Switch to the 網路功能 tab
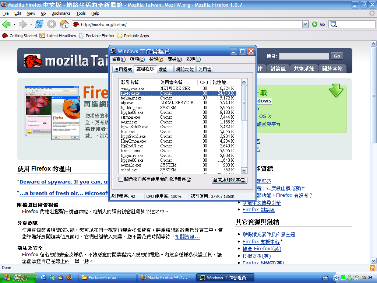377x283 pixels. tap(185, 69)
